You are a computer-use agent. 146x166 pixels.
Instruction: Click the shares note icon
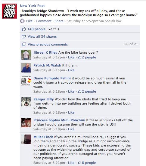pos(24,37)
